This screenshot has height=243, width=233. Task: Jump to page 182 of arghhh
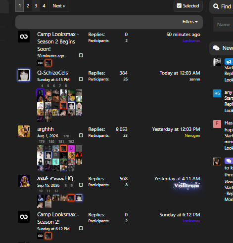pos(71,142)
